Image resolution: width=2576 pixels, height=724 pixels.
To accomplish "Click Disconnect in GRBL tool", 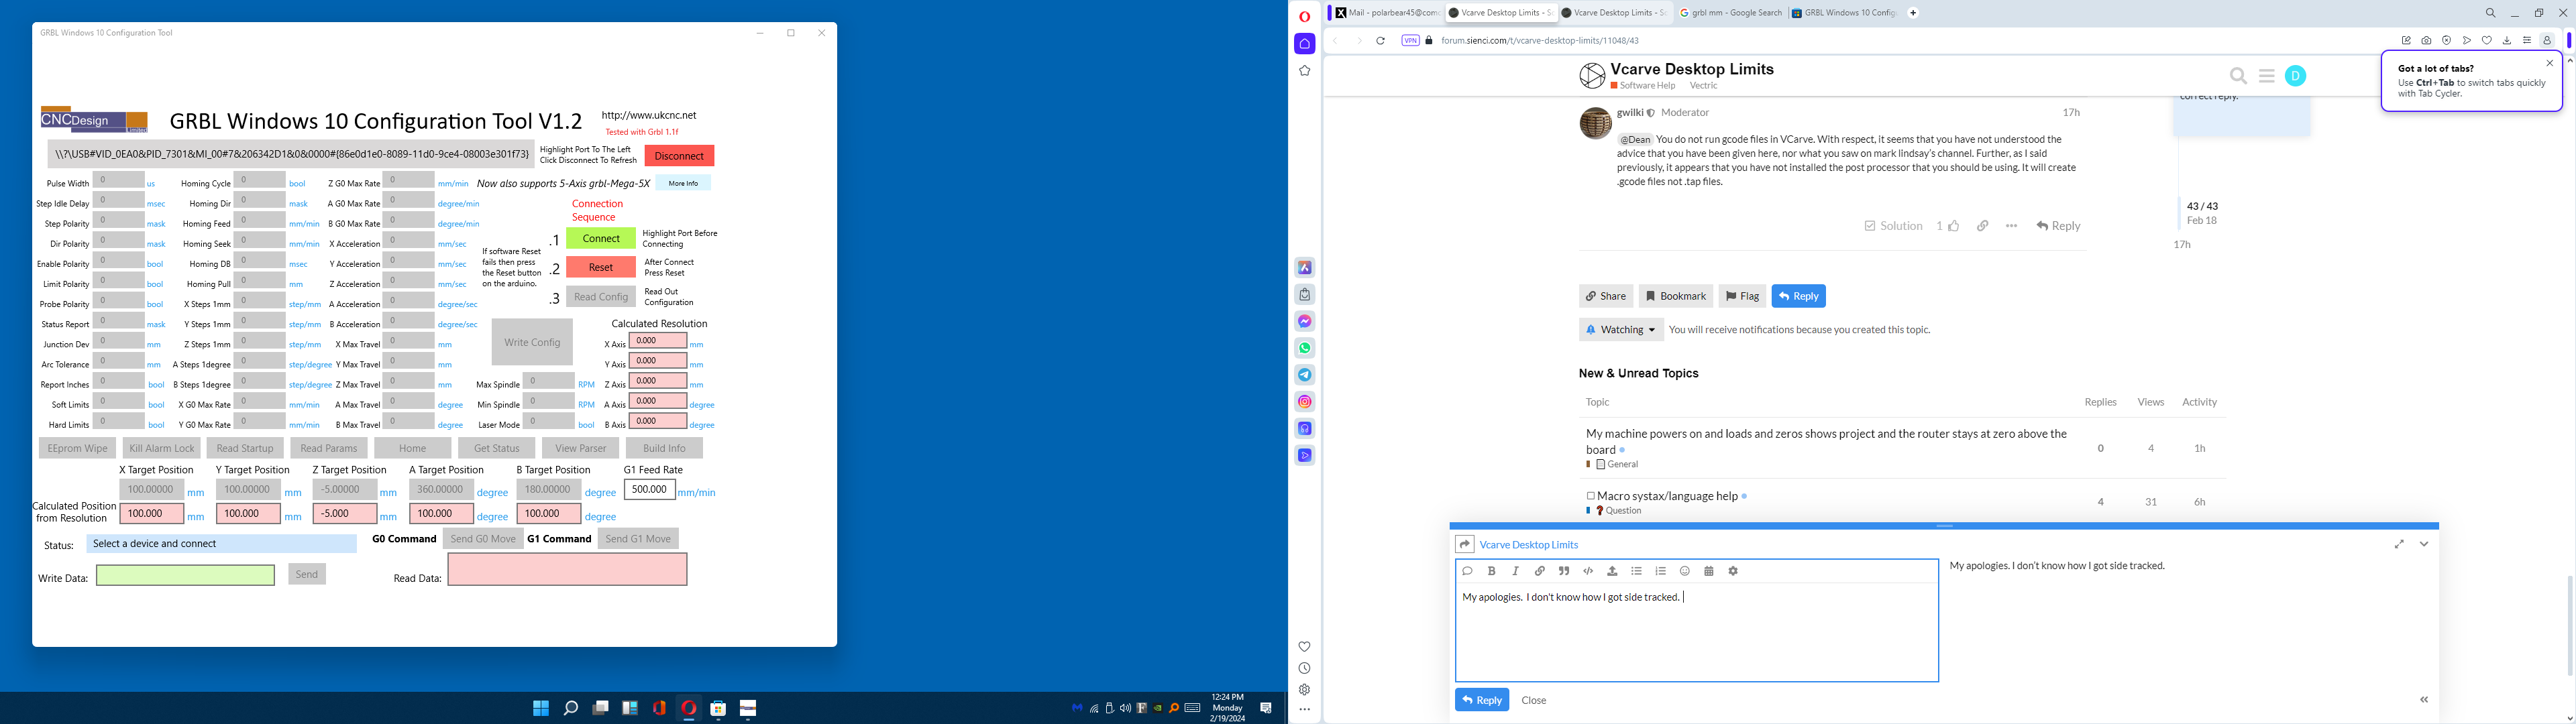I will 679,156.
